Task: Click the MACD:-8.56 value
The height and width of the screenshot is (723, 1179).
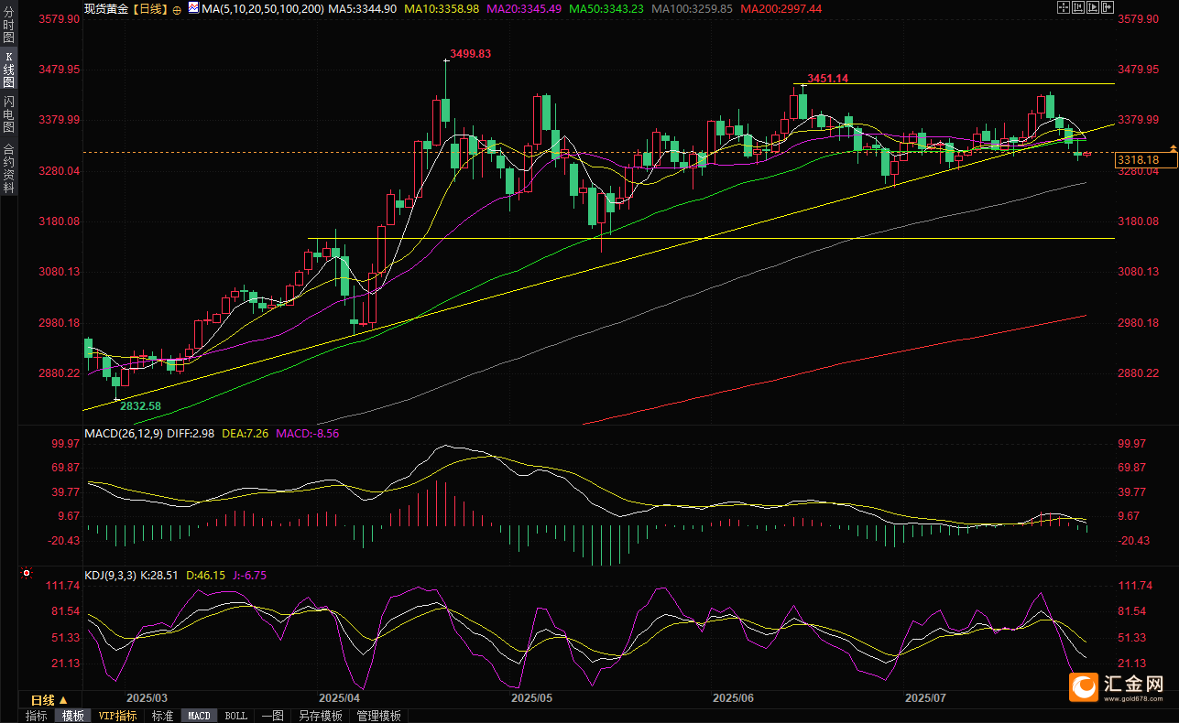Action: [x=308, y=433]
